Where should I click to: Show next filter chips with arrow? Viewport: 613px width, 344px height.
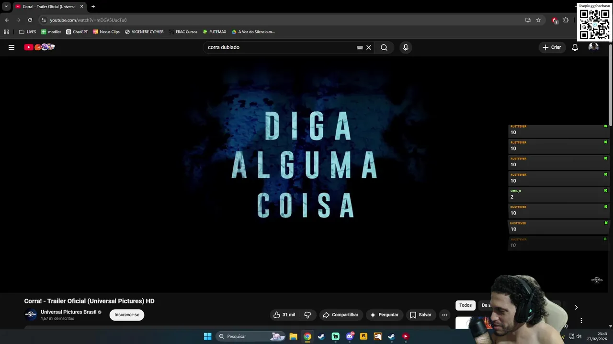coord(576,307)
